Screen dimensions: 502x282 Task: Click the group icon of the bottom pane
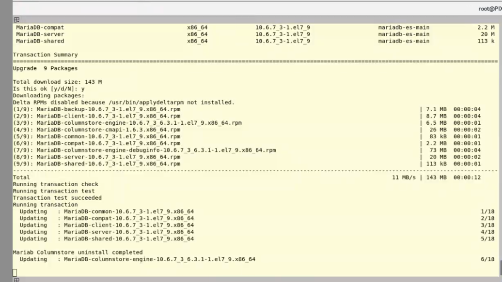[x=16, y=280]
